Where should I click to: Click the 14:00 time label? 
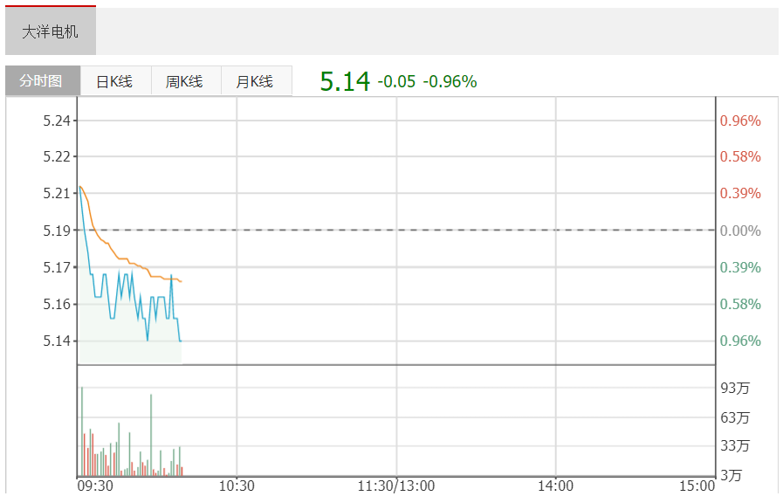pyautogui.click(x=555, y=486)
